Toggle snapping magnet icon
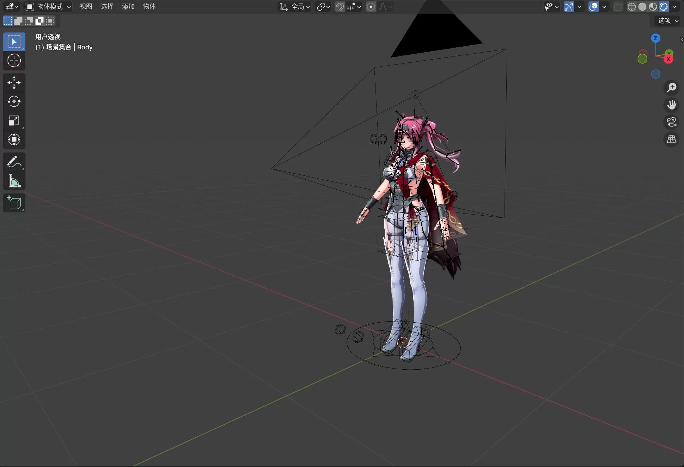684x467 pixels. (x=340, y=6)
